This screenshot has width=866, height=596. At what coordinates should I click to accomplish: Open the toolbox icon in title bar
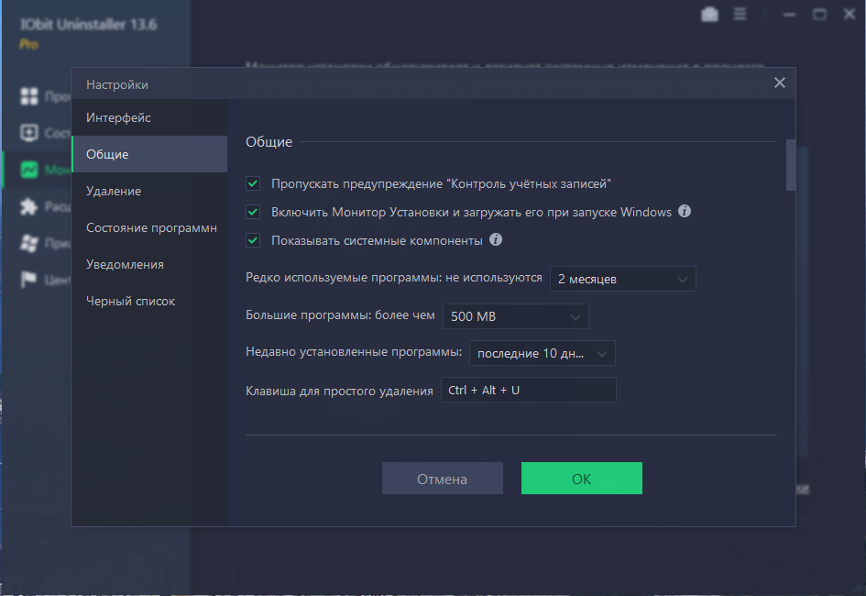pos(709,15)
